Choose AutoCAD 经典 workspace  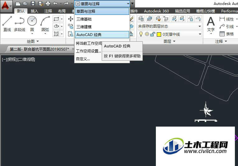point(102,35)
